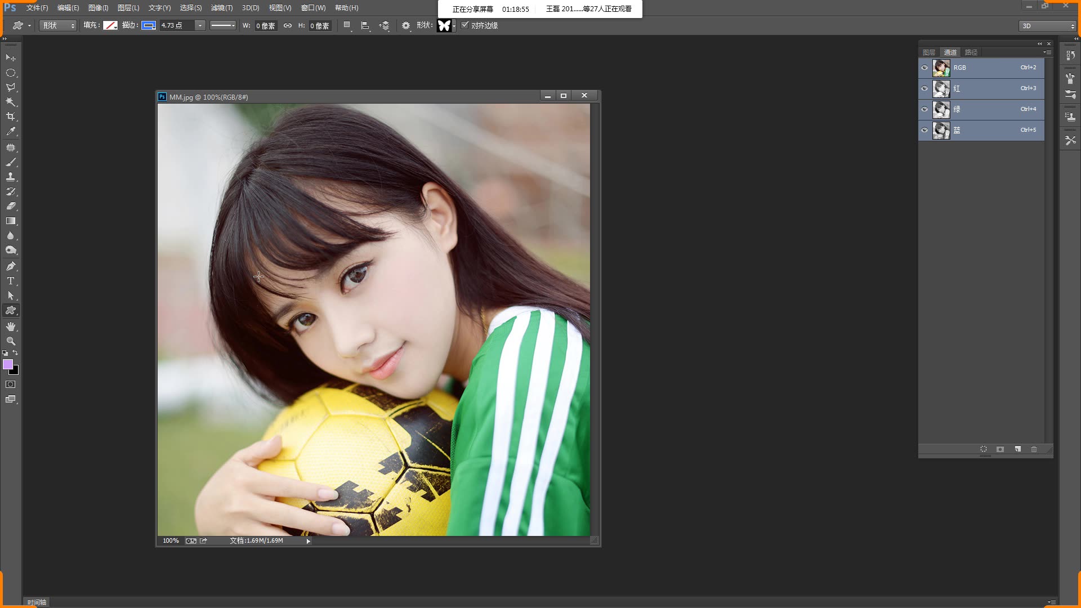Open path alignment options
Viewport: 1081px width, 608px height.
click(365, 25)
